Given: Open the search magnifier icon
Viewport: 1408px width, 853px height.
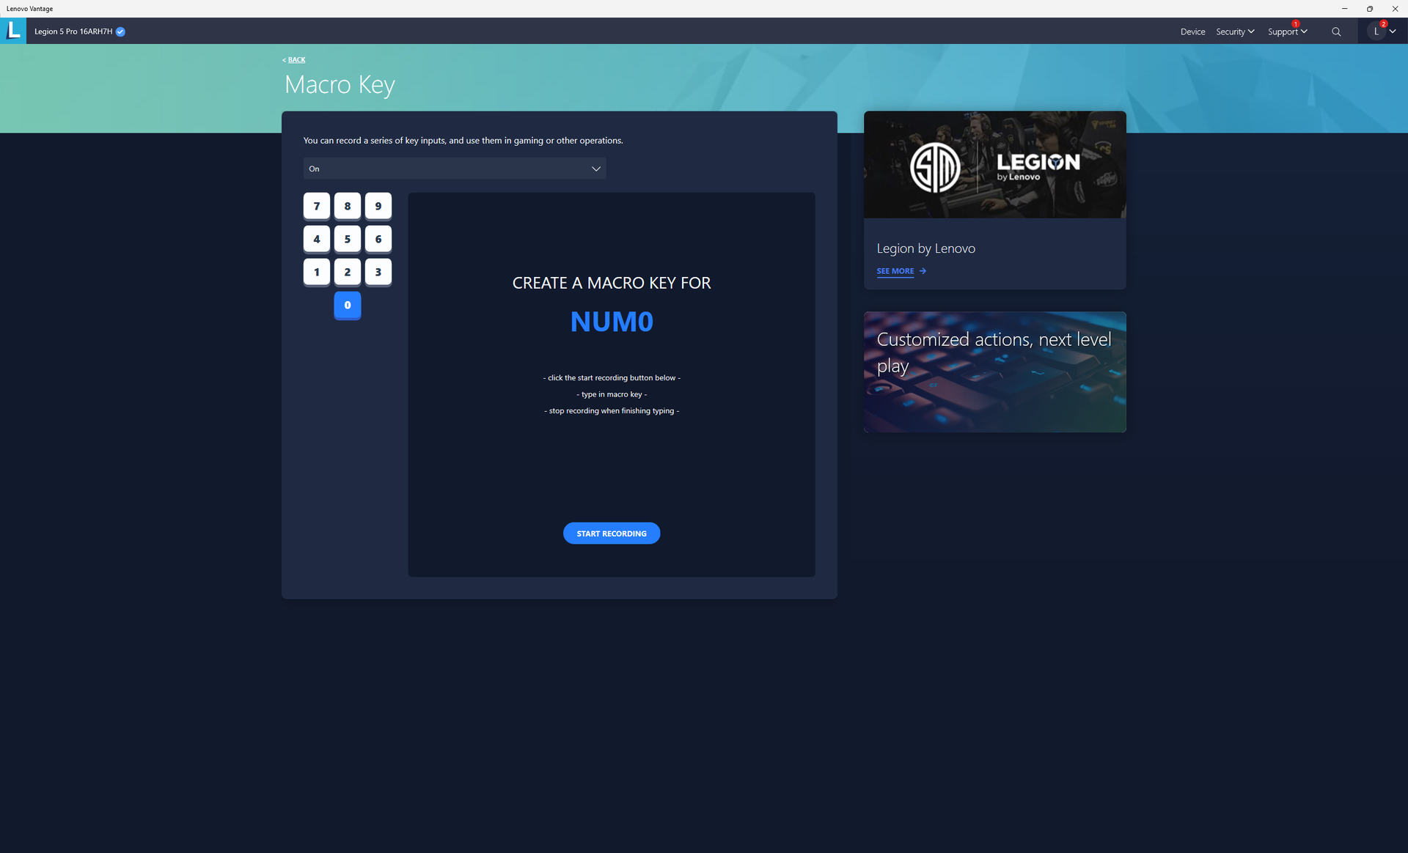Looking at the screenshot, I should pos(1336,32).
